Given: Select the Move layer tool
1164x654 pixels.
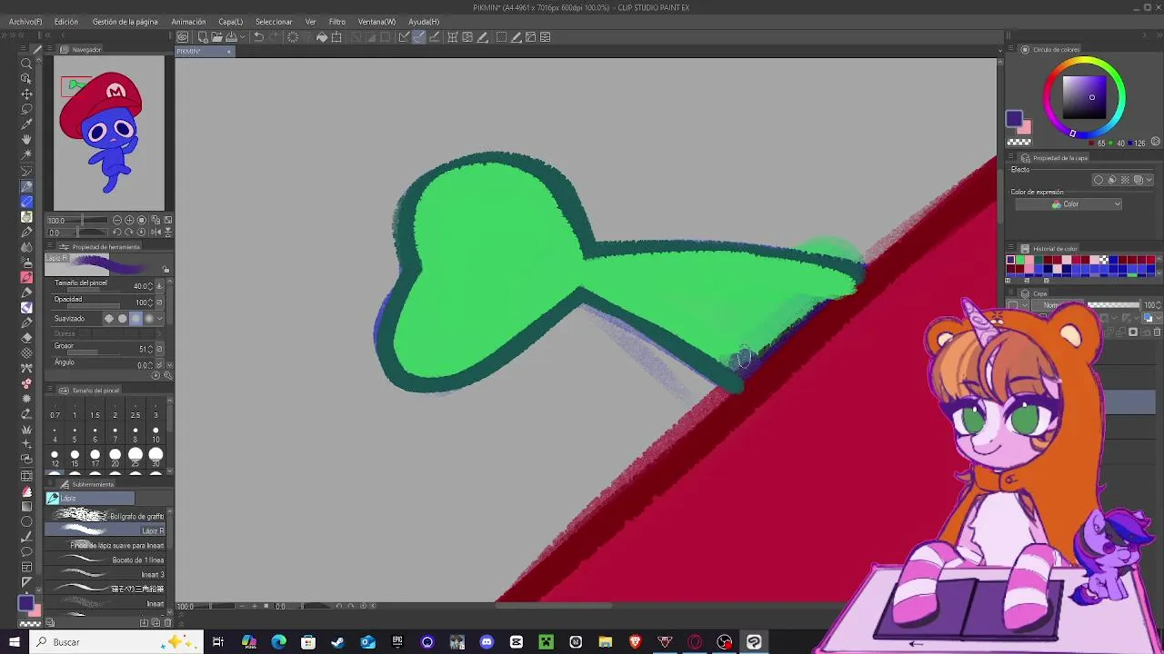Looking at the screenshot, I should 26,94.
